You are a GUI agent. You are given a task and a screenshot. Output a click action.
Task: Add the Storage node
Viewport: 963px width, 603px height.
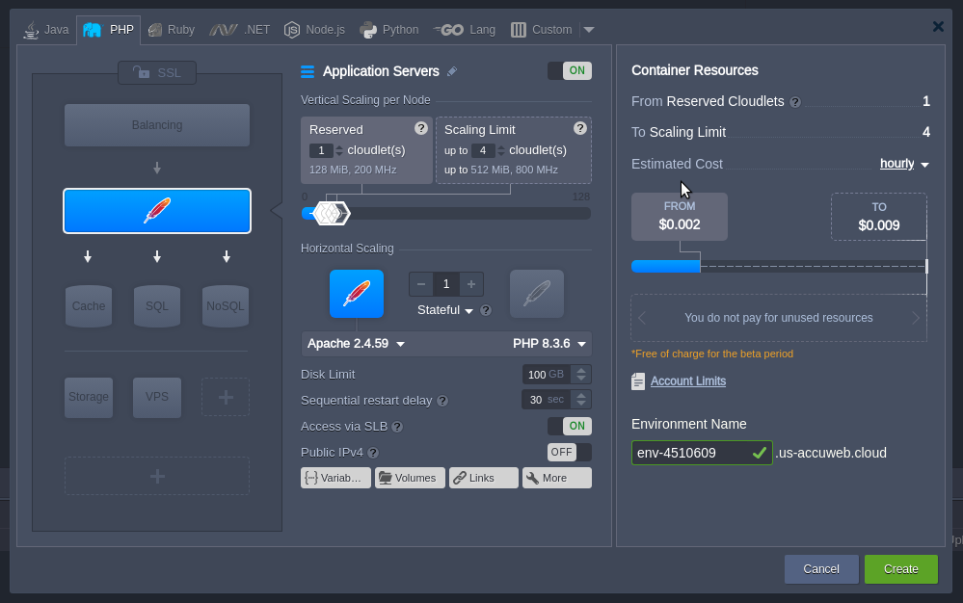tap(89, 397)
